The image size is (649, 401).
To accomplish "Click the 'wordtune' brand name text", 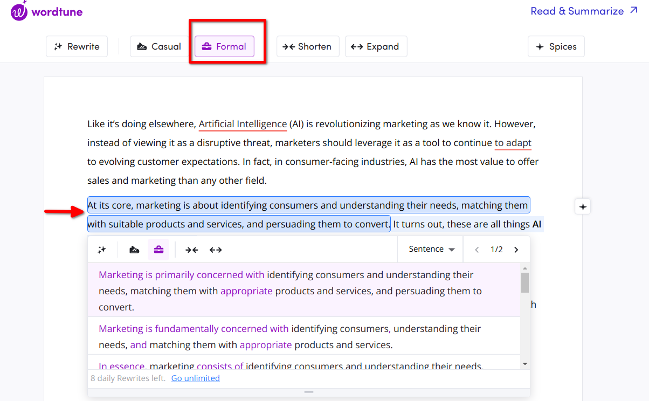I will click(57, 11).
